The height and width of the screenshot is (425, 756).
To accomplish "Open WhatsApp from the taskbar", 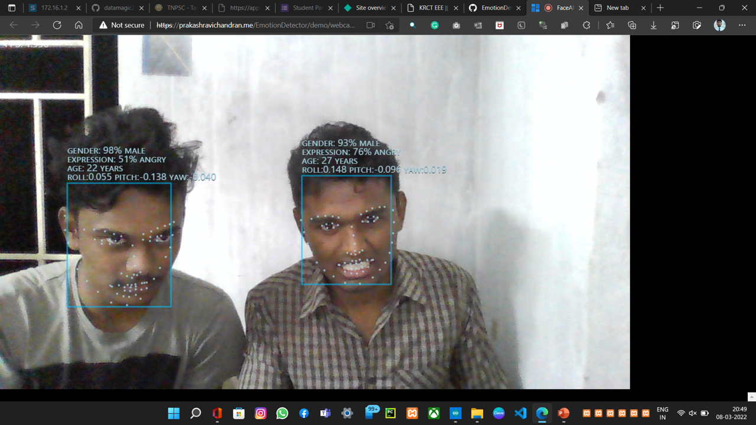I will click(x=282, y=413).
